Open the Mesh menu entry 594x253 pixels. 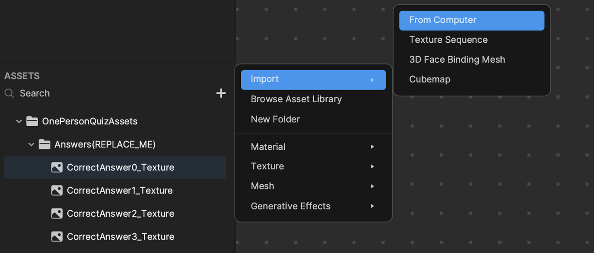click(313, 186)
